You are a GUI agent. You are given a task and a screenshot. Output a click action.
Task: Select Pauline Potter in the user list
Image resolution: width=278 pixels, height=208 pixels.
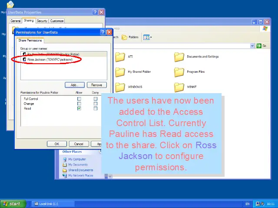[x=64, y=54]
